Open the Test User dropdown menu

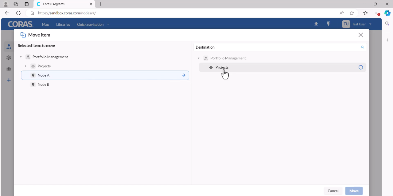coord(362,24)
